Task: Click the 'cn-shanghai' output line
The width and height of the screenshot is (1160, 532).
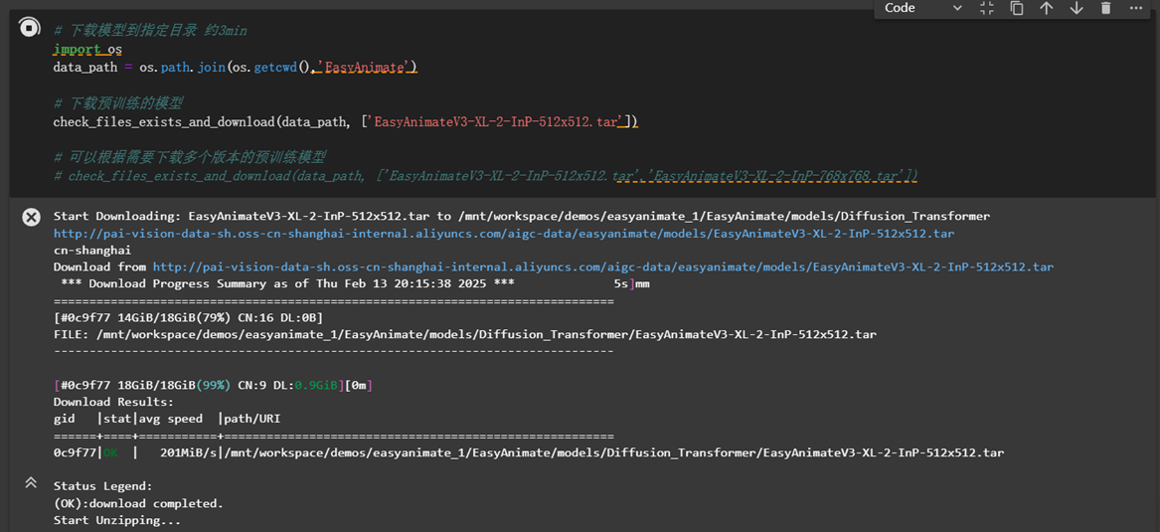Action: click(91, 251)
